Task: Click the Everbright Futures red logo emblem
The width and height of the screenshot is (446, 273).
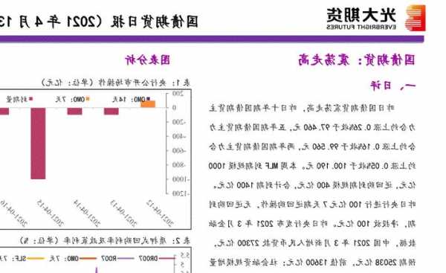Action: (x=416, y=18)
